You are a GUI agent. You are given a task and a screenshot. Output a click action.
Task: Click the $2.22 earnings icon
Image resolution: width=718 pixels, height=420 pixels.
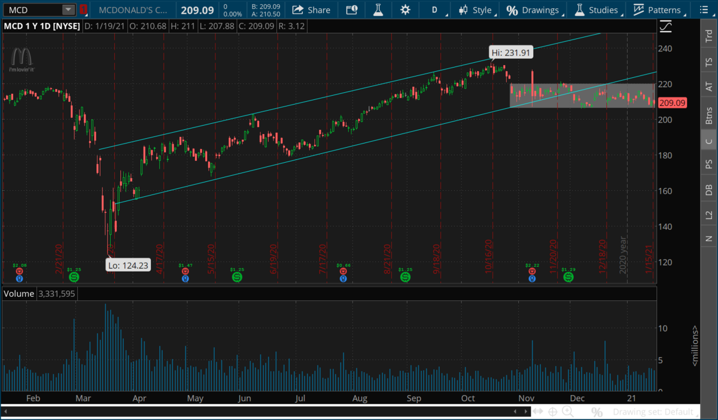pos(532,273)
